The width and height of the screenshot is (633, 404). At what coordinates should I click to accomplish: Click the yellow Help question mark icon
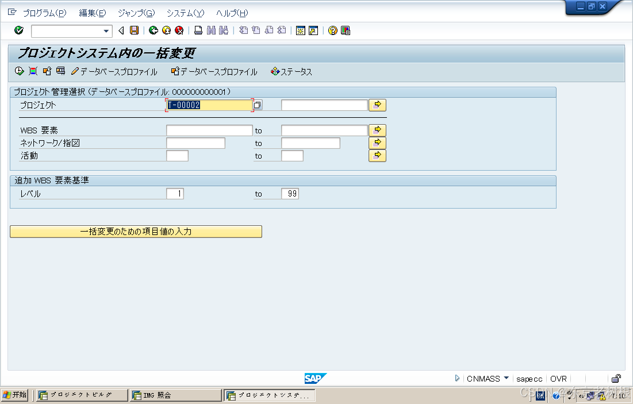coord(333,30)
